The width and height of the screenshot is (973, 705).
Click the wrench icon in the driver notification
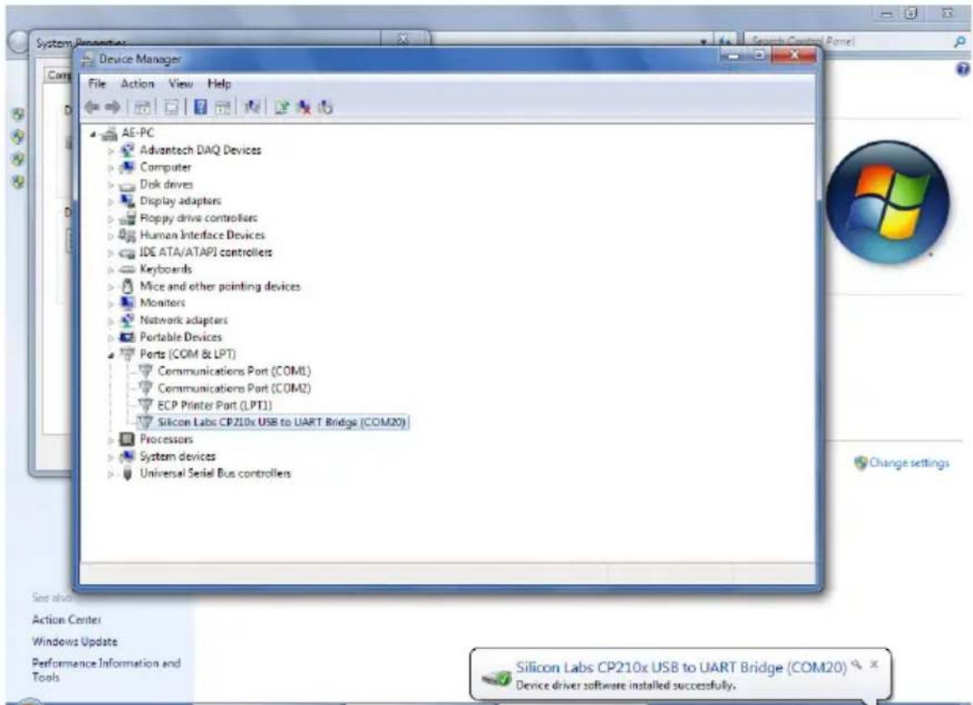point(857,665)
